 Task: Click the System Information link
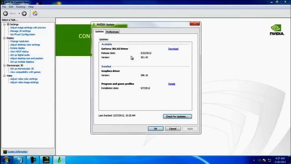click(17, 152)
